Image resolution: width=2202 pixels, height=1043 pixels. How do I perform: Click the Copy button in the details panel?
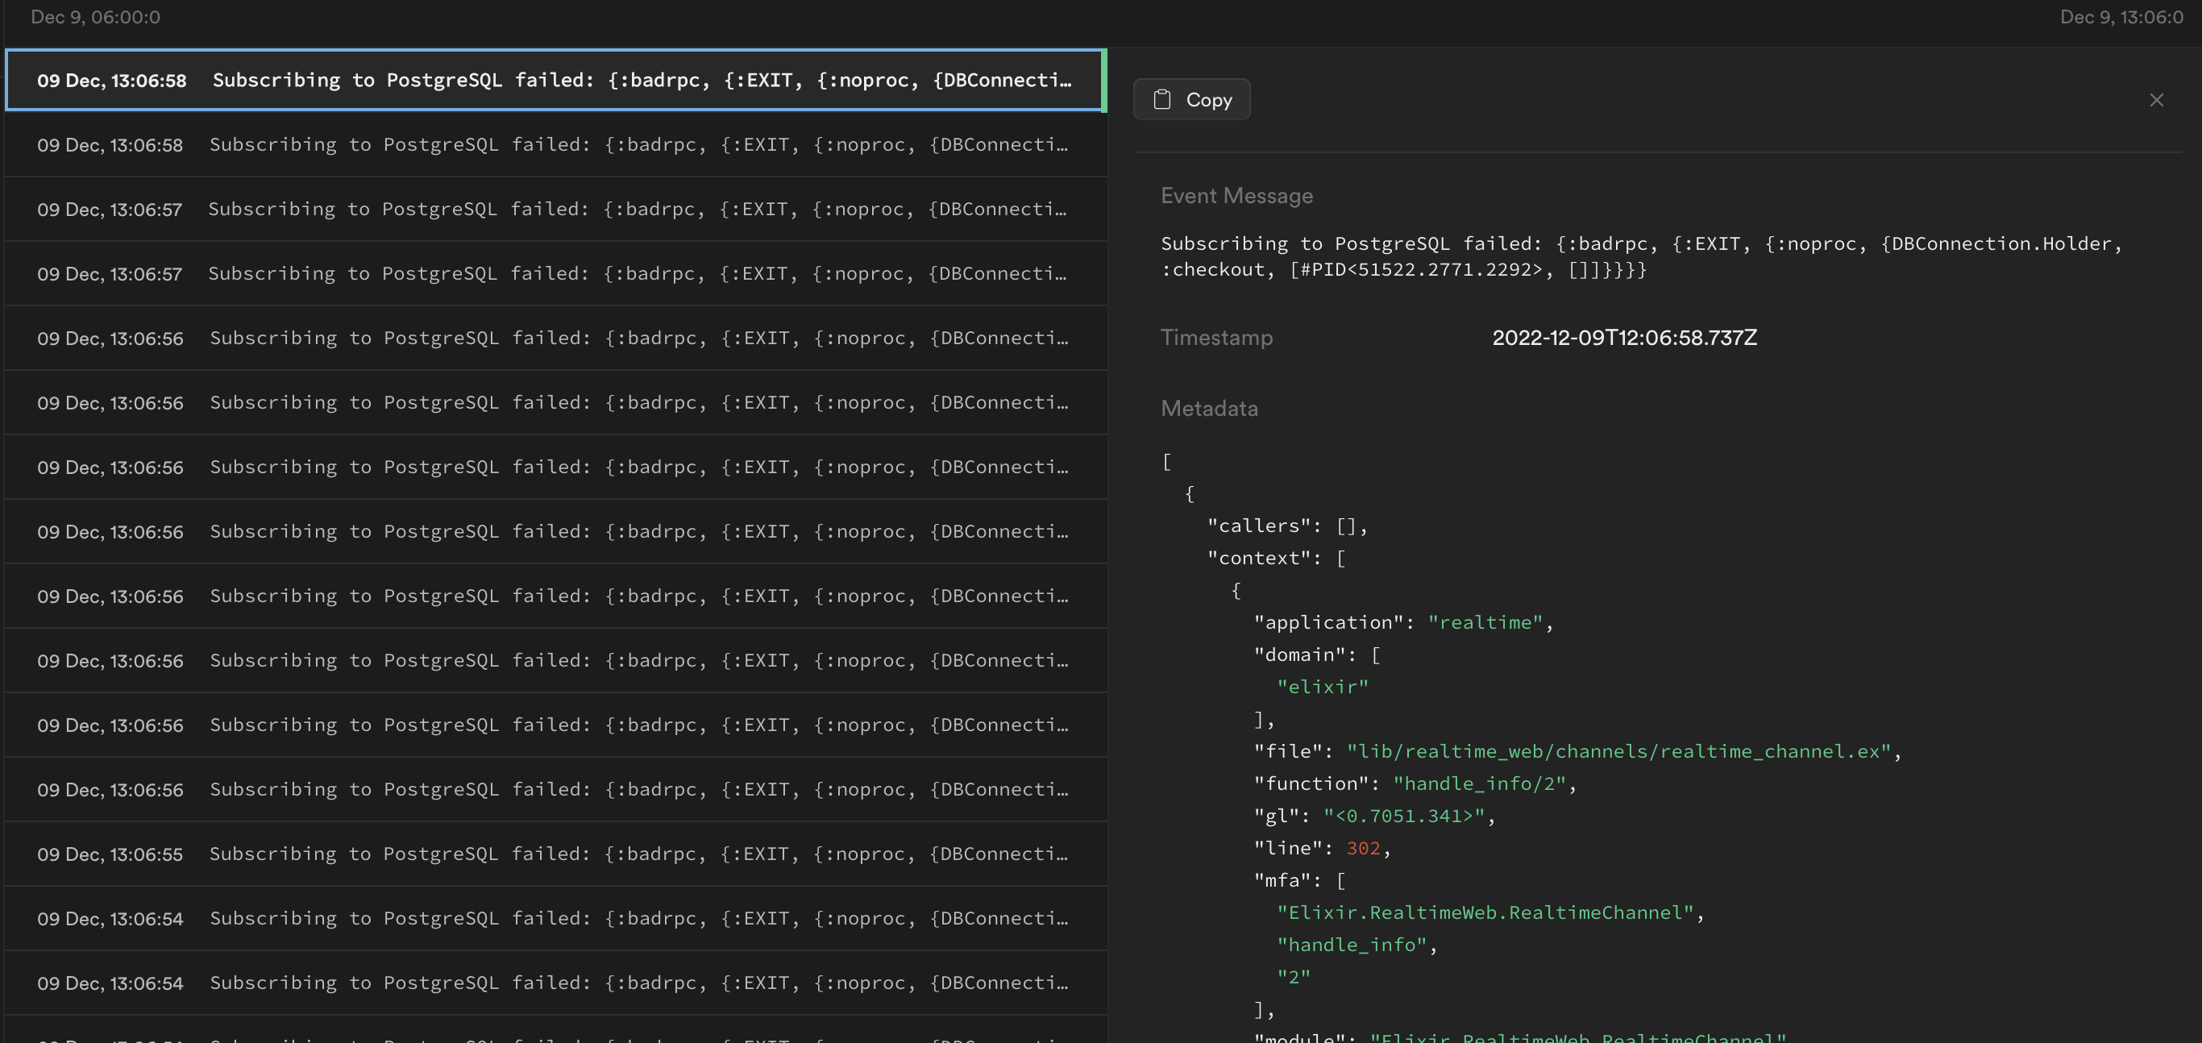[x=1191, y=99]
